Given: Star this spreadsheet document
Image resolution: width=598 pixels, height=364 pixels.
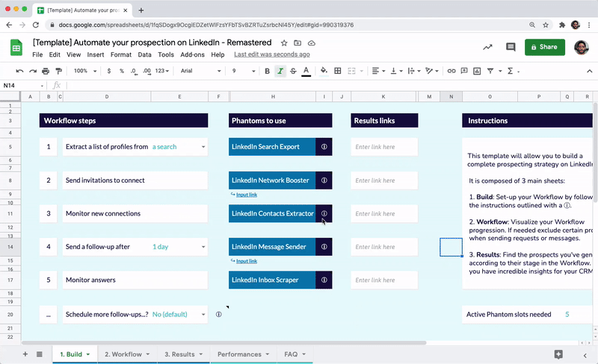Looking at the screenshot, I should click(284, 43).
